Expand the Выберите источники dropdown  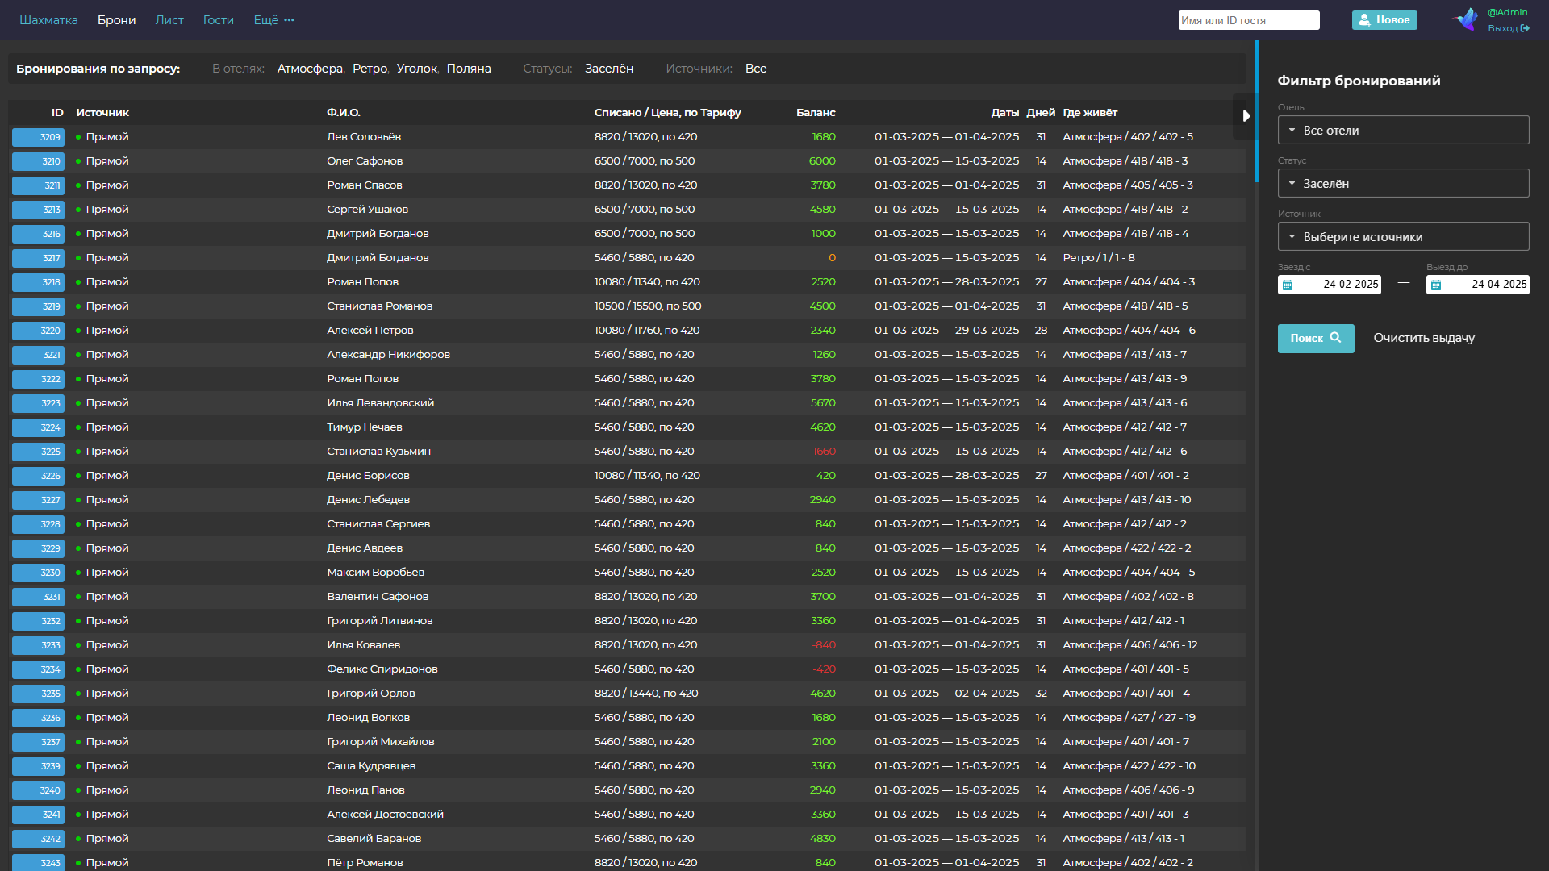[x=1403, y=236]
